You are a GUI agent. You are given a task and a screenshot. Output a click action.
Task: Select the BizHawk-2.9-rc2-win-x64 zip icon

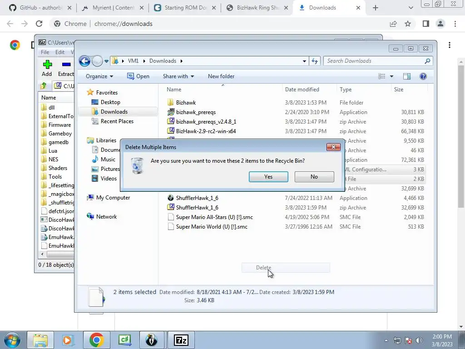point(171,131)
